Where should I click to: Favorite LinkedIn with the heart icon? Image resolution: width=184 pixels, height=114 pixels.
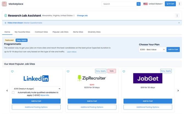pos(12,72)
